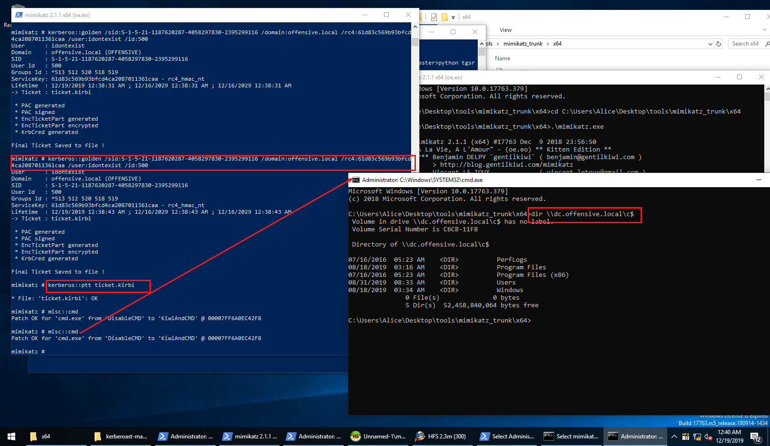Image resolution: width=770 pixels, height=446 pixels.
Task: Open the address bar history dropdown
Action: point(710,44)
